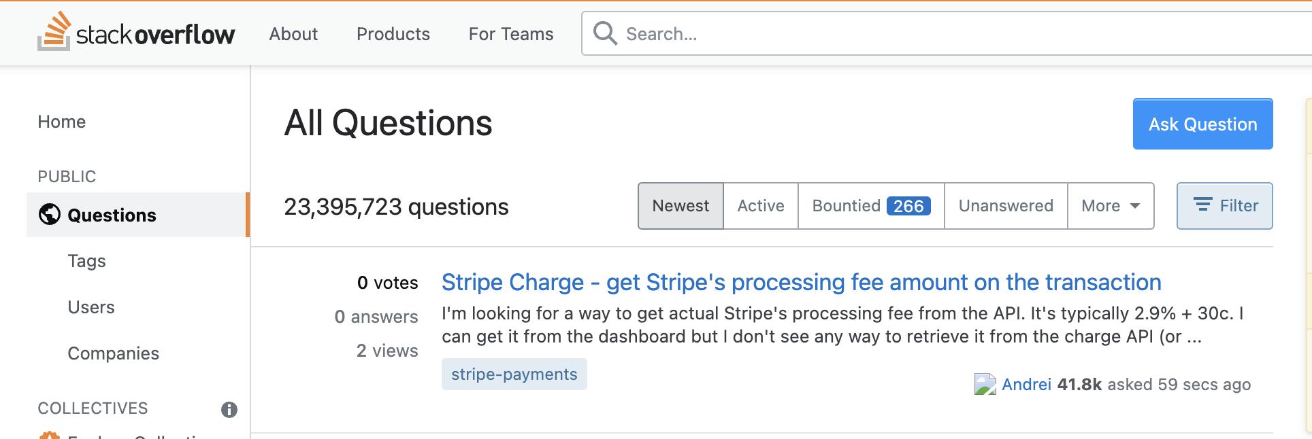1312x439 pixels.
Task: Open Andrei's user profile link
Action: [x=1026, y=385]
